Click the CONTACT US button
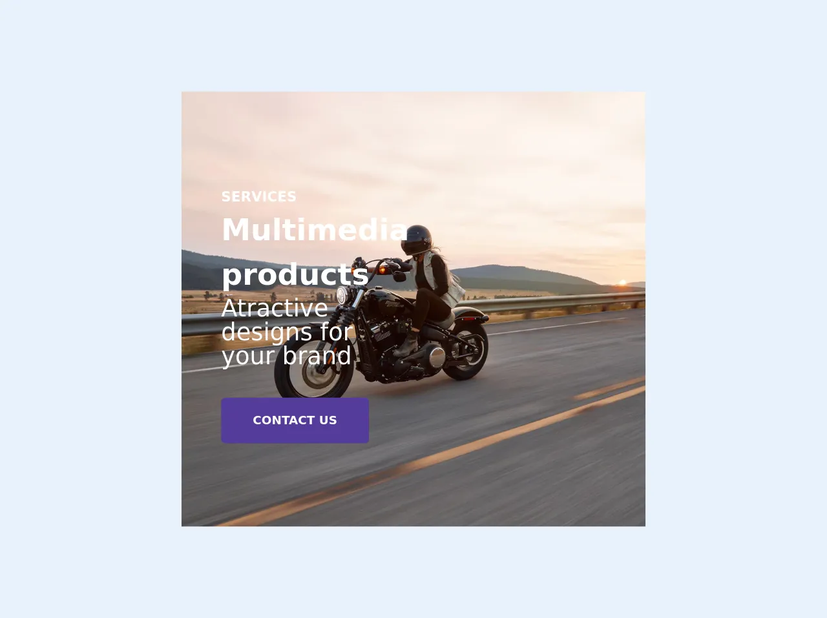 point(295,420)
